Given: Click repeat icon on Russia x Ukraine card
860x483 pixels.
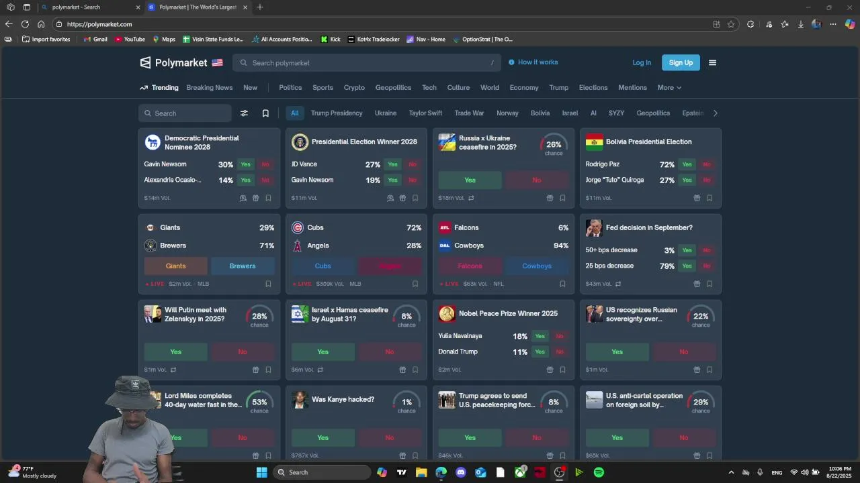Looking at the screenshot, I should 471,198.
